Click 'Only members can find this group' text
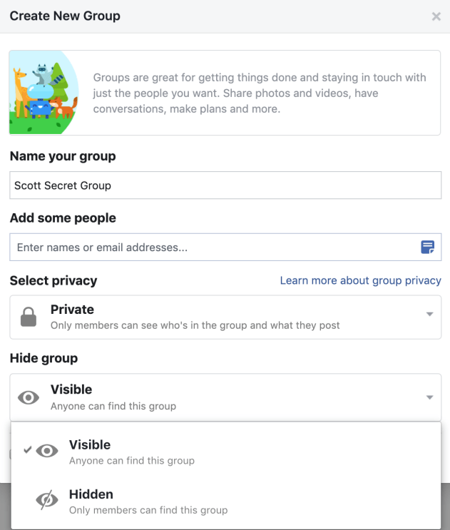Image resolution: width=450 pixels, height=530 pixels. click(148, 510)
